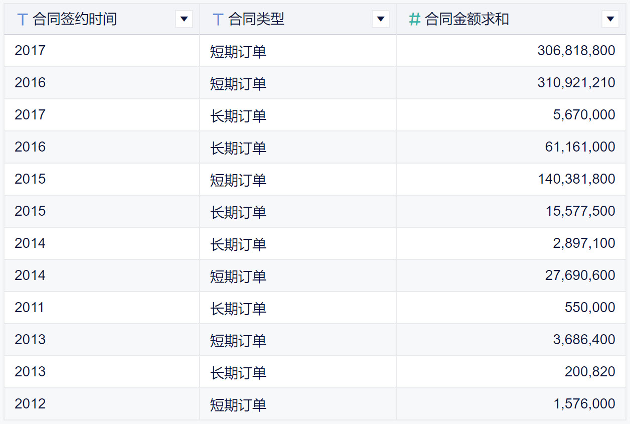Viewport: 630px width, 424px height.
Task: Click the text-type icon beside 合同签约时间
Action: (x=22, y=20)
